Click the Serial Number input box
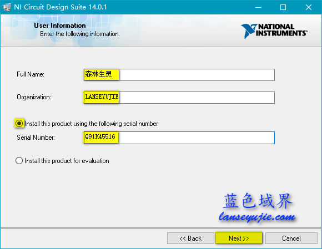Screen dimensions: 322x249 click(x=179, y=138)
